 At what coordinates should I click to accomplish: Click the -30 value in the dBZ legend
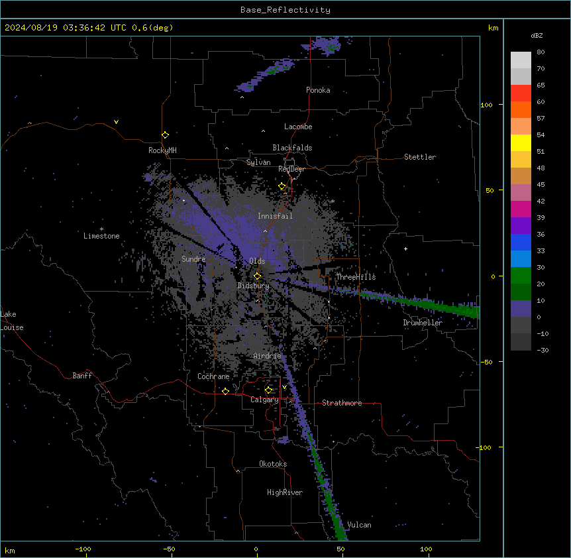(543, 350)
